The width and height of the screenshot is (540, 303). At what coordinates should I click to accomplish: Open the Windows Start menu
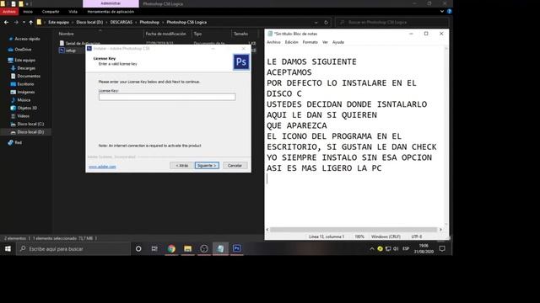coord(8,249)
